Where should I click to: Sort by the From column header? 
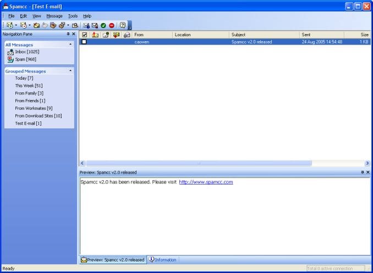pyautogui.click(x=152, y=35)
